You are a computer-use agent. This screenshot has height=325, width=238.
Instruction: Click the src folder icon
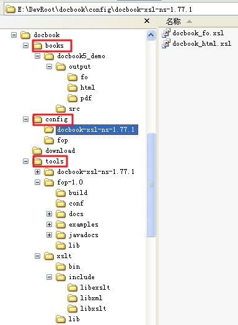coord(61,108)
